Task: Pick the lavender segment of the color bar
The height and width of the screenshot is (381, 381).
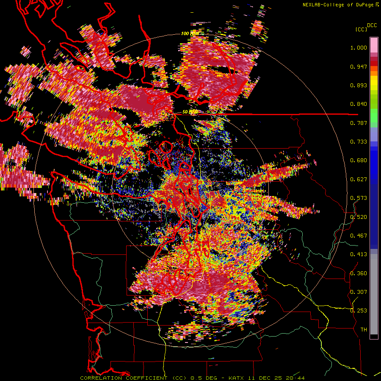Action: (374, 134)
